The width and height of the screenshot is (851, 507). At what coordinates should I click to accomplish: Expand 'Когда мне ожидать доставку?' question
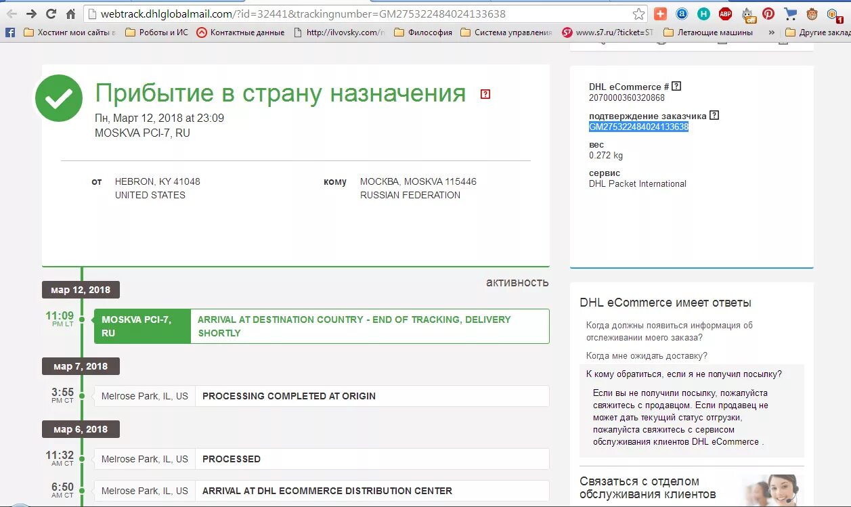pyautogui.click(x=647, y=355)
